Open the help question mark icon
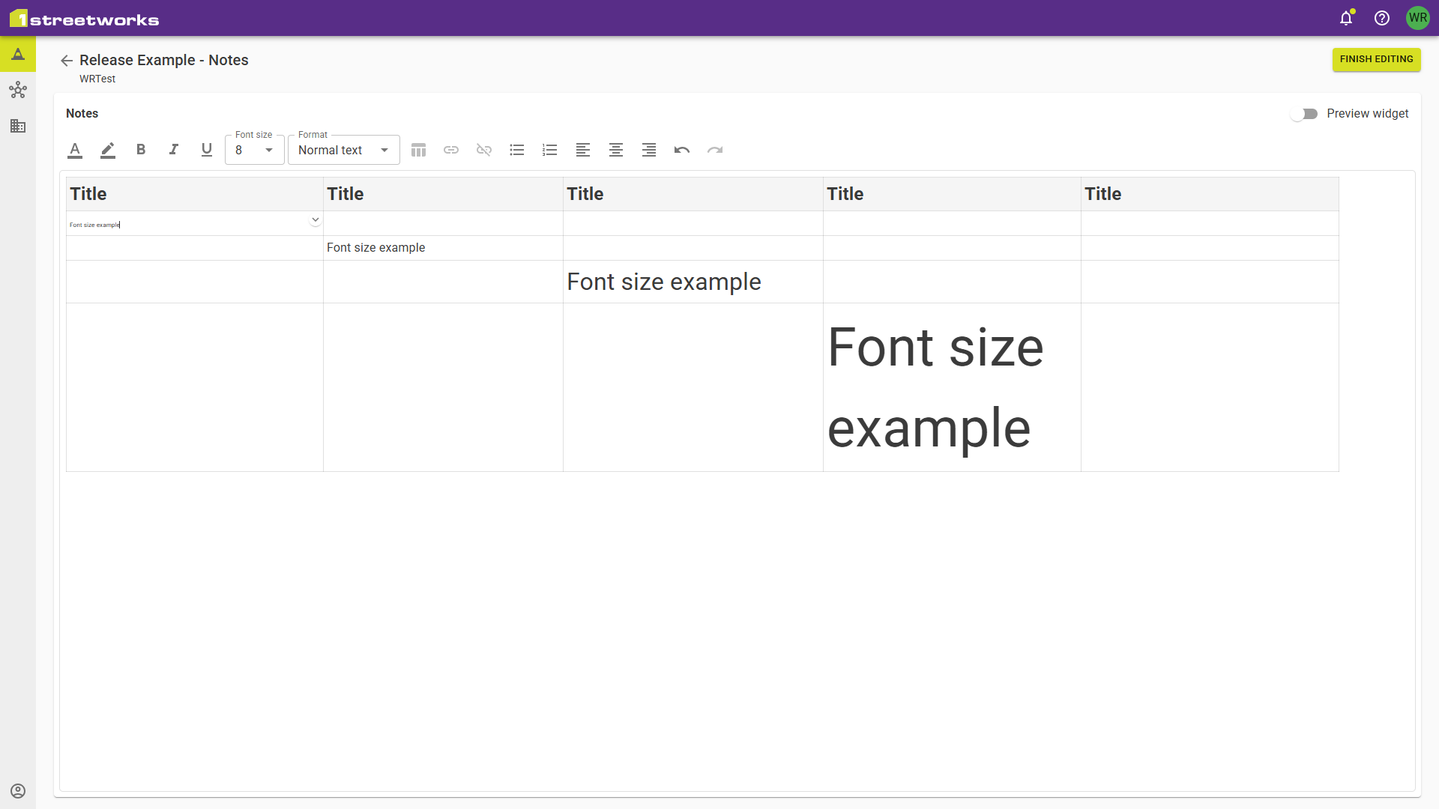This screenshot has width=1439, height=809. point(1382,18)
